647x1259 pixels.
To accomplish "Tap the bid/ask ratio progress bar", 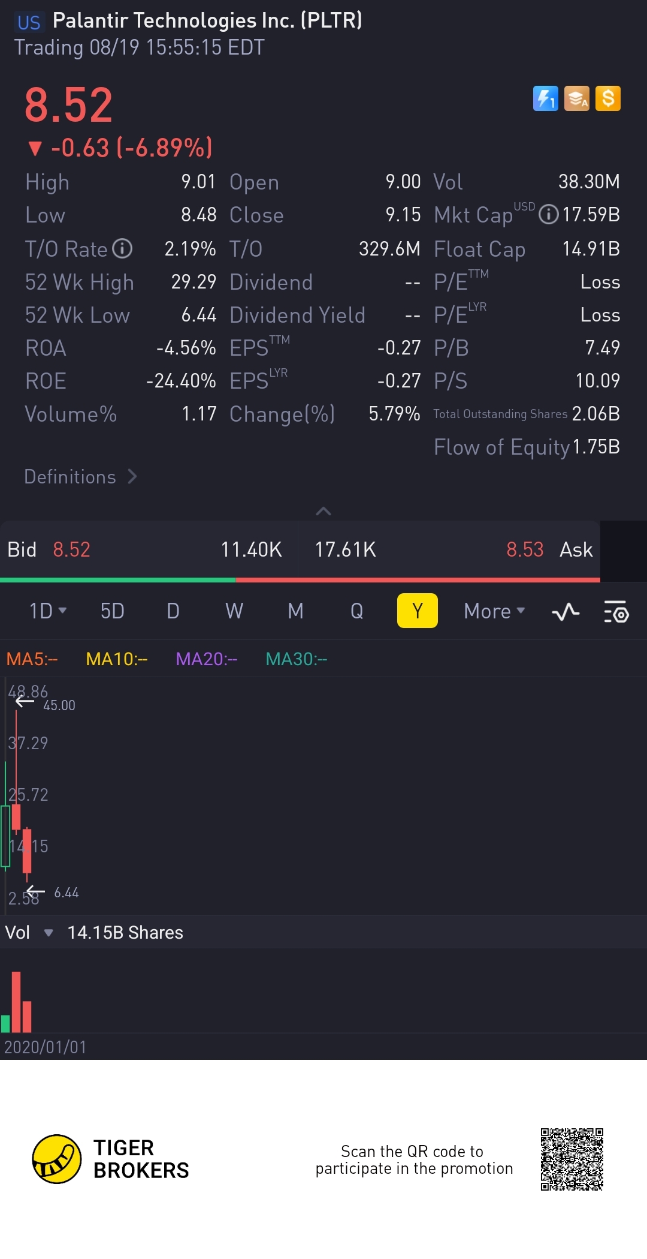I will 300,580.
